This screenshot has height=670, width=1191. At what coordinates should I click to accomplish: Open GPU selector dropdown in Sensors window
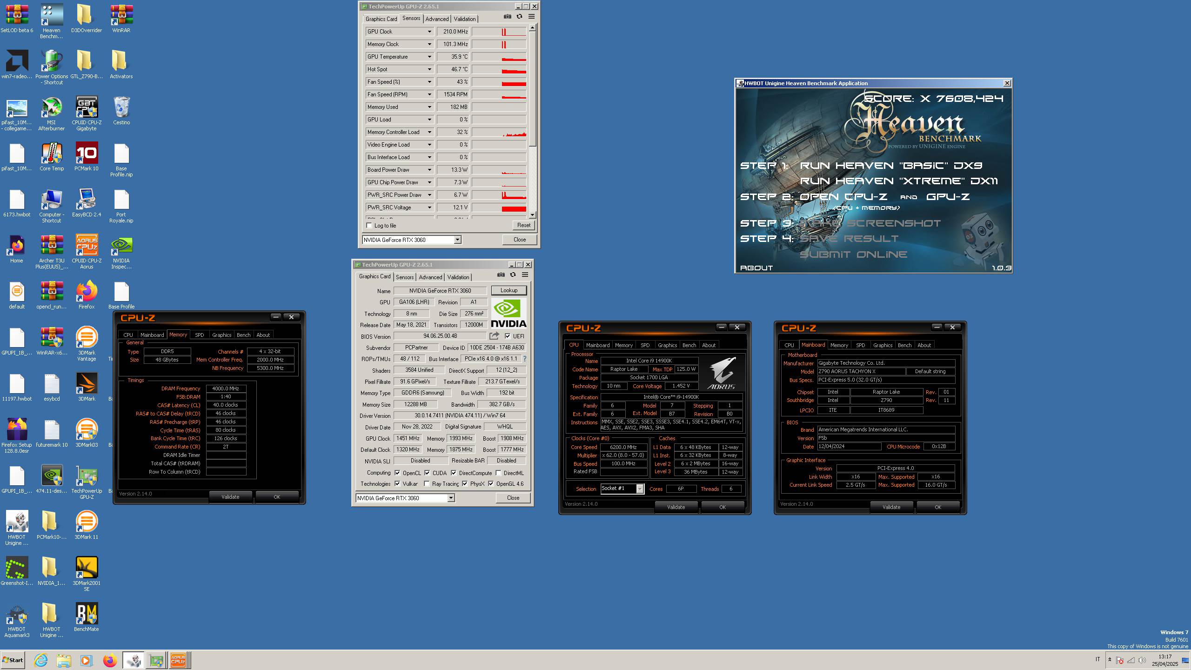pyautogui.click(x=457, y=240)
